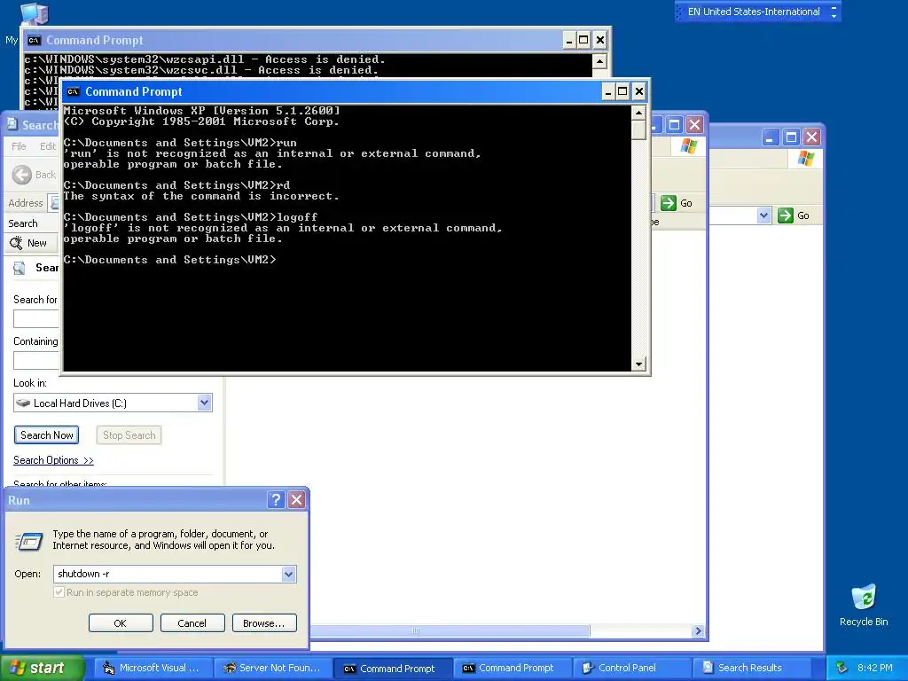Click the Search for text input field
The height and width of the screenshot is (681, 908).
point(35,318)
